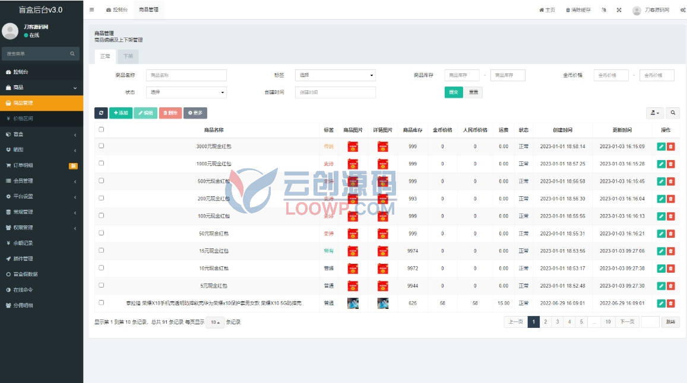Edit the 50元现金红包 row
687x383 pixels.
point(661,234)
